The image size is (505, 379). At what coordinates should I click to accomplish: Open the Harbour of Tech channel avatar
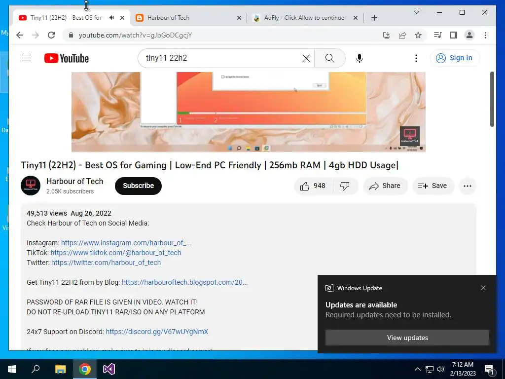pos(31,186)
